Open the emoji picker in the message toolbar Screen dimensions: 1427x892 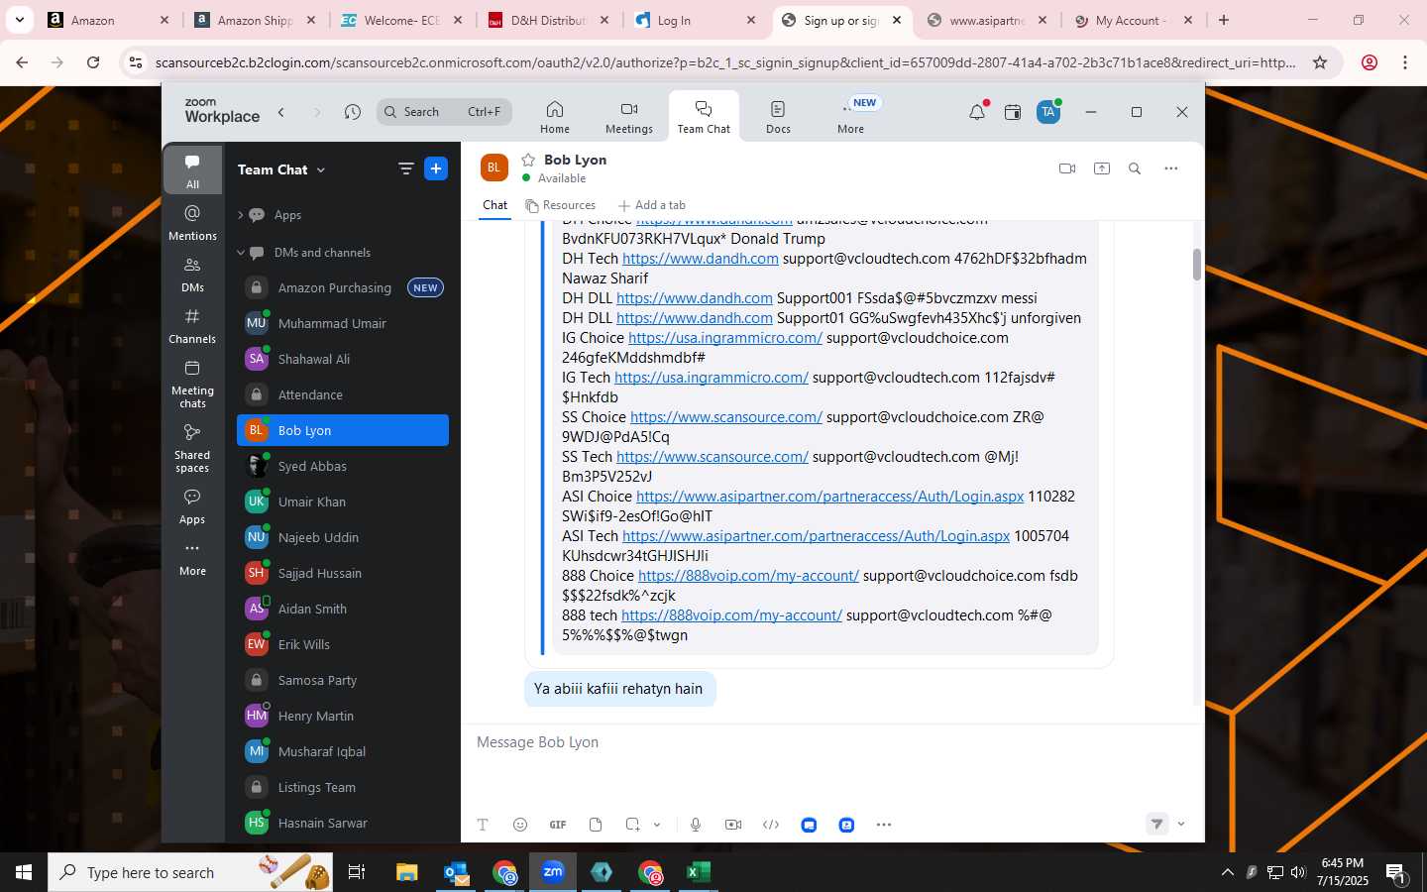(x=520, y=825)
